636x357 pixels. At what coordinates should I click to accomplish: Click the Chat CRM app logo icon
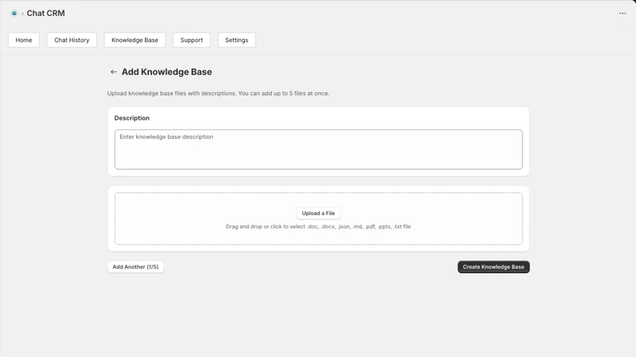click(x=14, y=13)
